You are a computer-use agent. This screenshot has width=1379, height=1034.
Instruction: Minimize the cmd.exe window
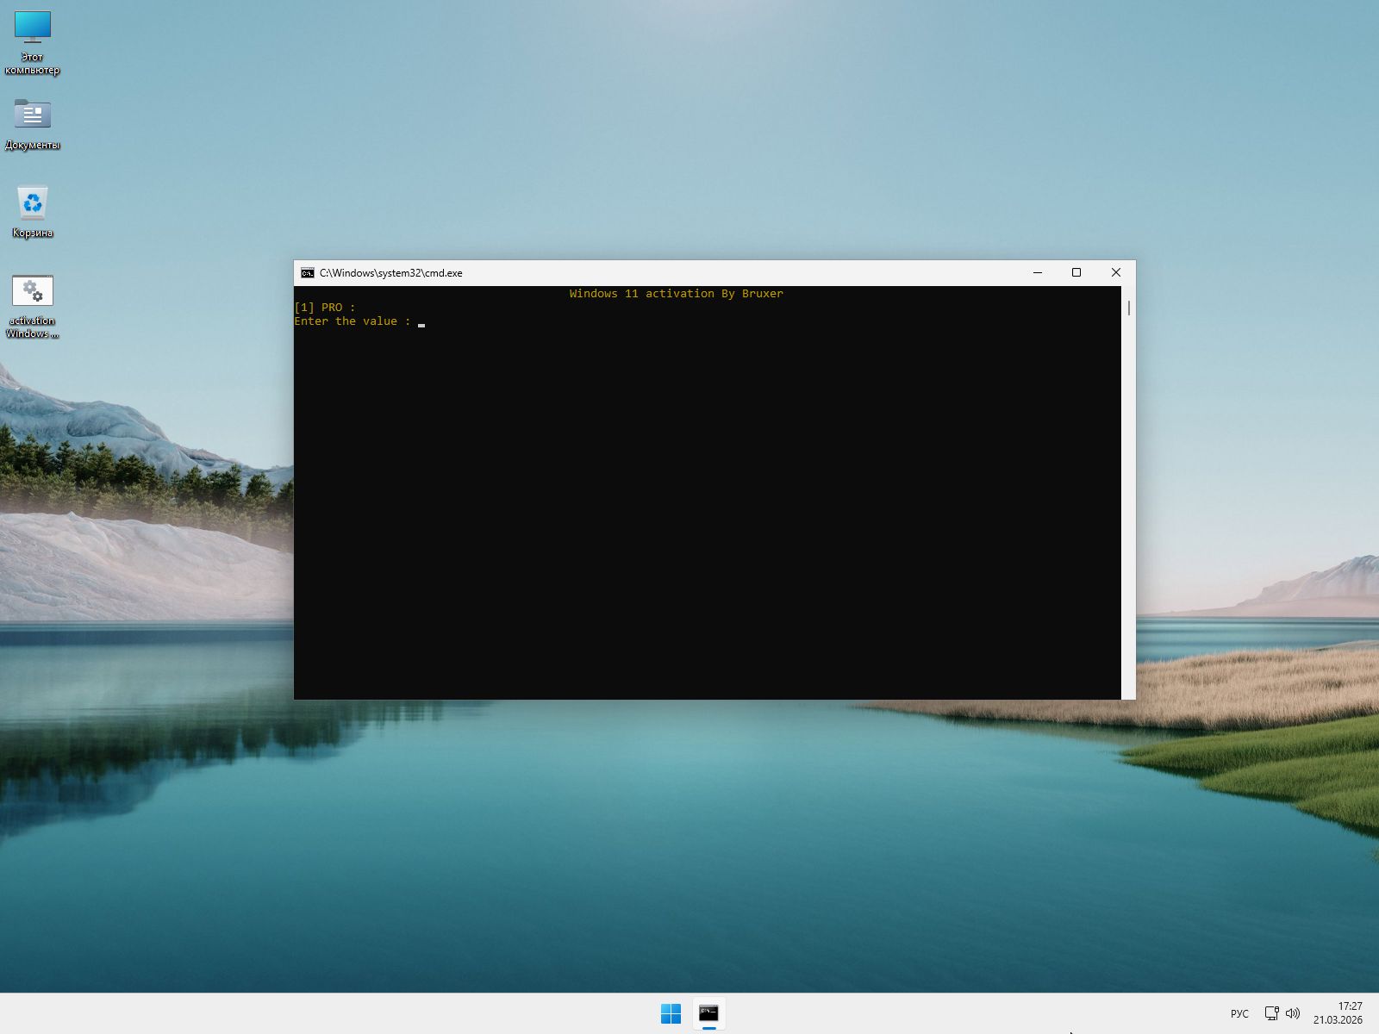pos(1038,273)
